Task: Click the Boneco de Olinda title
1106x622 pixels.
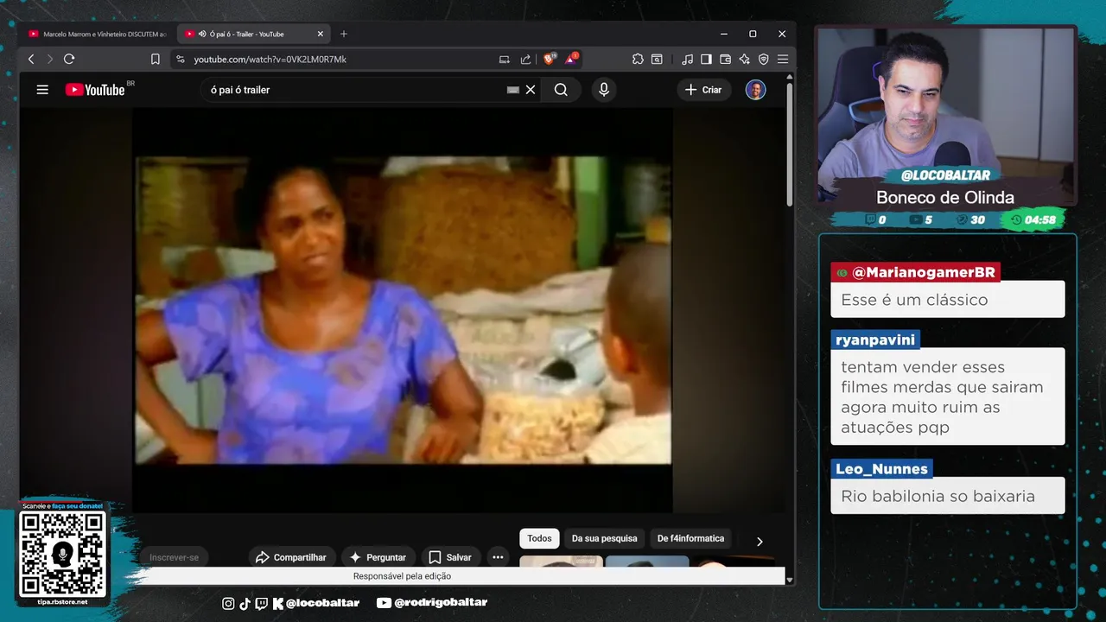Action: pos(945,197)
